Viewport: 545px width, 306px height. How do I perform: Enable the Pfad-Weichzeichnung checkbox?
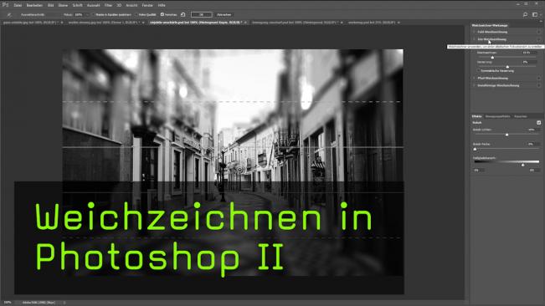coord(539,78)
